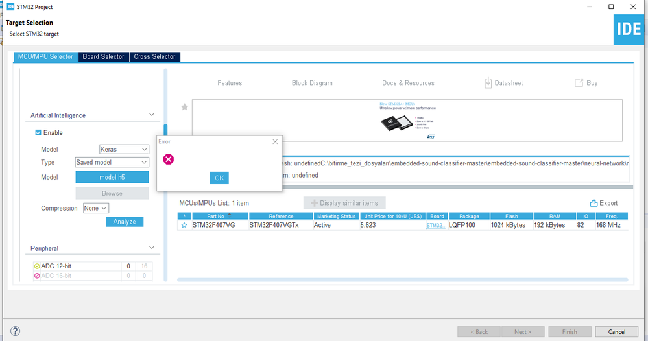Click the Export icon
Viewport: 648px width, 341px height.
pyautogui.click(x=594, y=203)
